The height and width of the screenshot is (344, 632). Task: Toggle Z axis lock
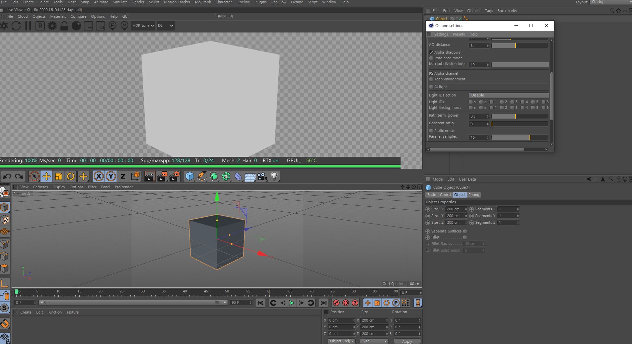[x=123, y=176]
